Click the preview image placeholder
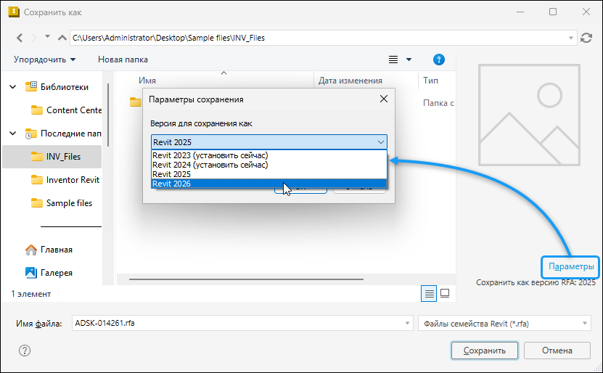The image size is (603, 373). (529, 115)
